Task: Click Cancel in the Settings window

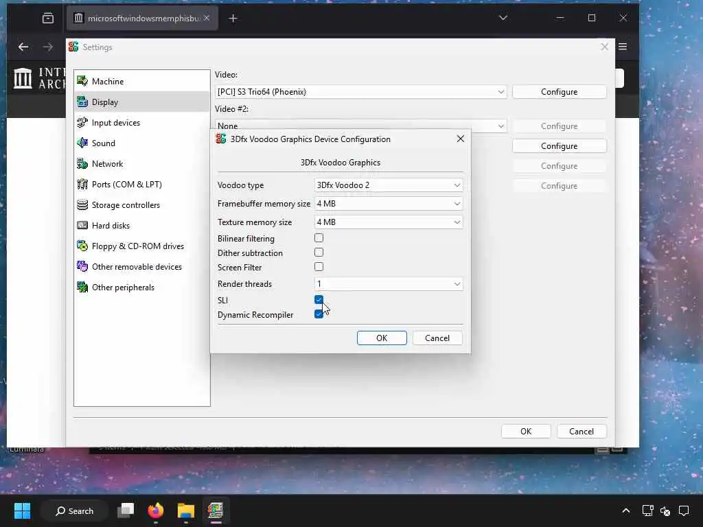Action: pyautogui.click(x=581, y=431)
